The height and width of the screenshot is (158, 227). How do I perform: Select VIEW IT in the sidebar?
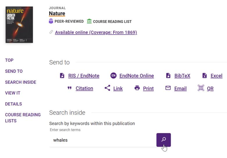pyautogui.click(x=13, y=93)
